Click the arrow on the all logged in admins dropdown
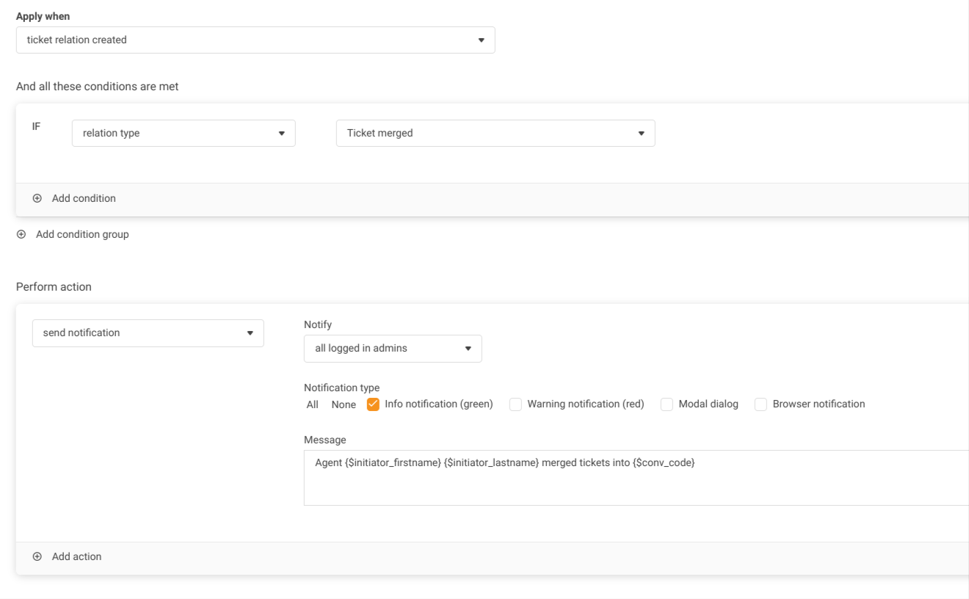The height and width of the screenshot is (599, 969). pyautogui.click(x=468, y=349)
